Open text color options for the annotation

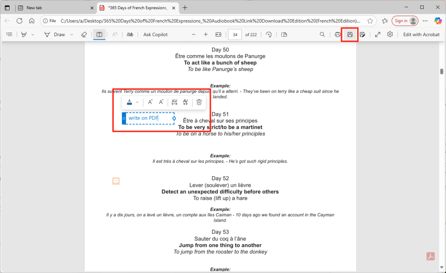pyautogui.click(x=129, y=102)
